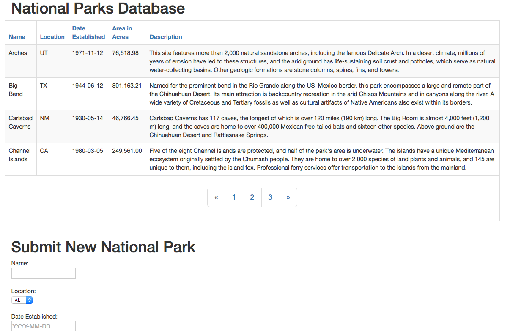Click inside the Name input field
510x331 pixels.
tap(43, 273)
